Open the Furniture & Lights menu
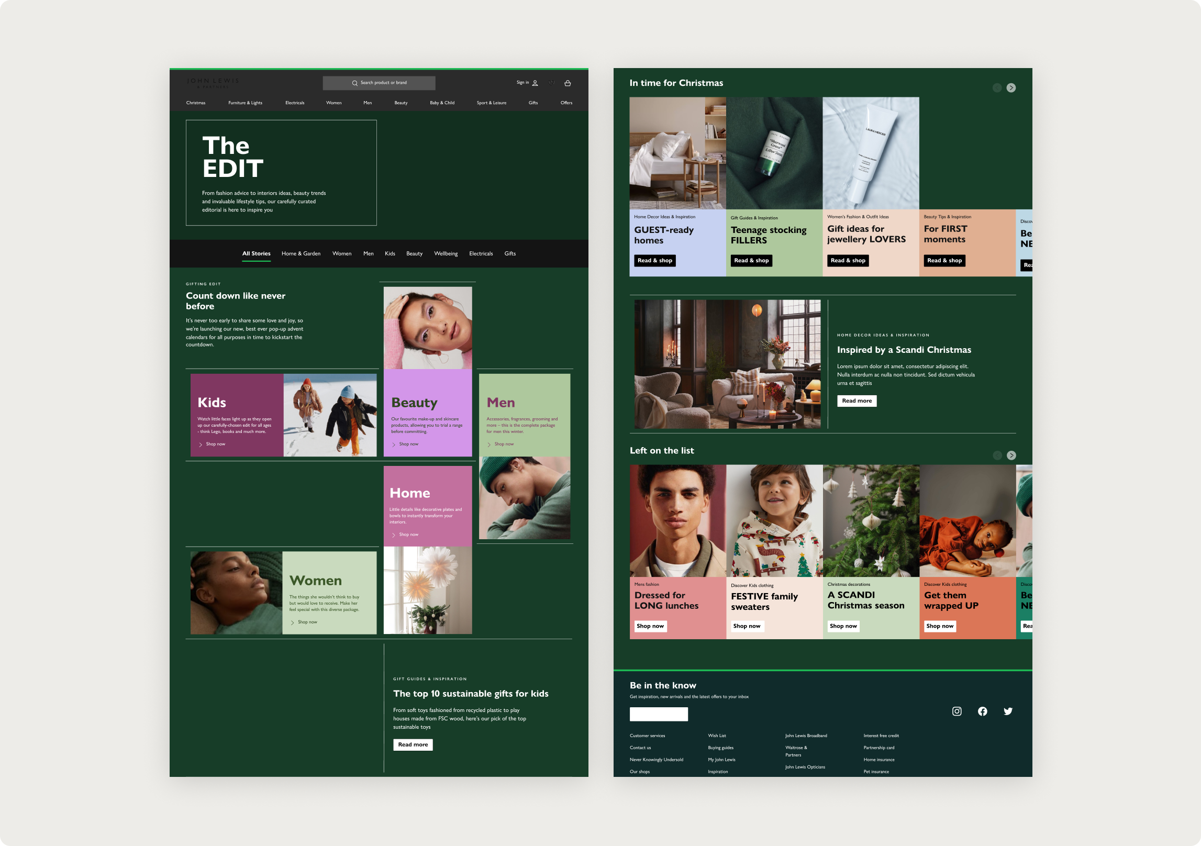Viewport: 1201px width, 846px height. pos(245,103)
